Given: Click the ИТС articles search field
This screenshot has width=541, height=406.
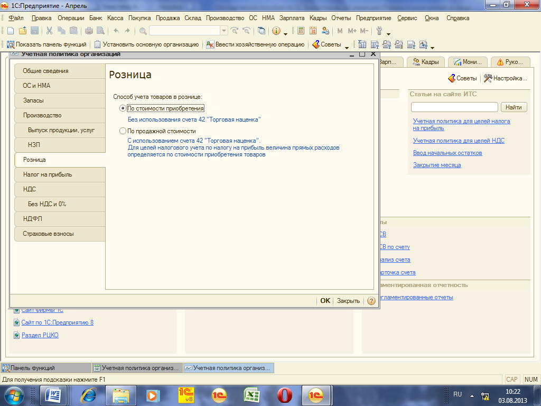Looking at the screenshot, I should click(454, 107).
